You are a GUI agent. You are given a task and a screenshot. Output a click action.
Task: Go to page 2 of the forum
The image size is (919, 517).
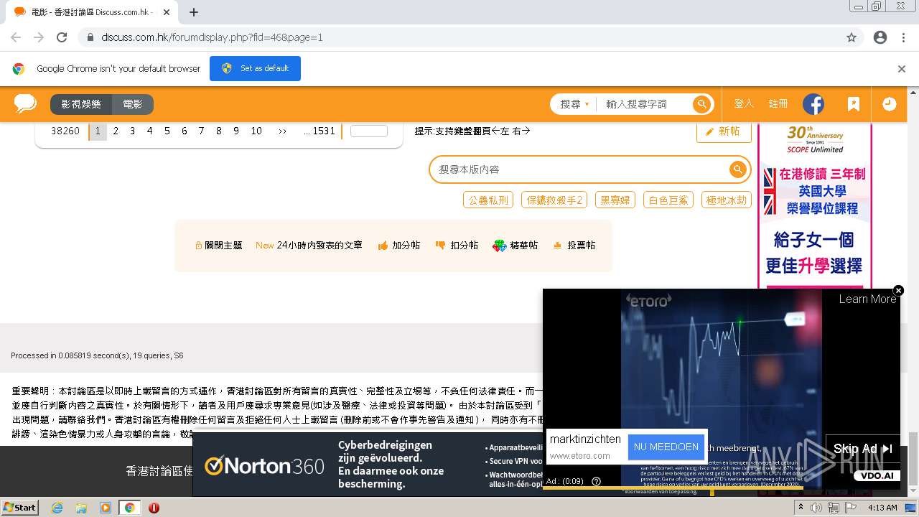click(116, 131)
